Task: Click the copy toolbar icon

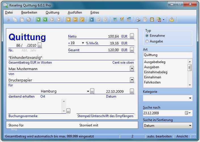Action: pyautogui.click(x=15, y=20)
